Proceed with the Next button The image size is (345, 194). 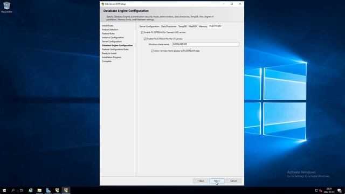[217, 181]
